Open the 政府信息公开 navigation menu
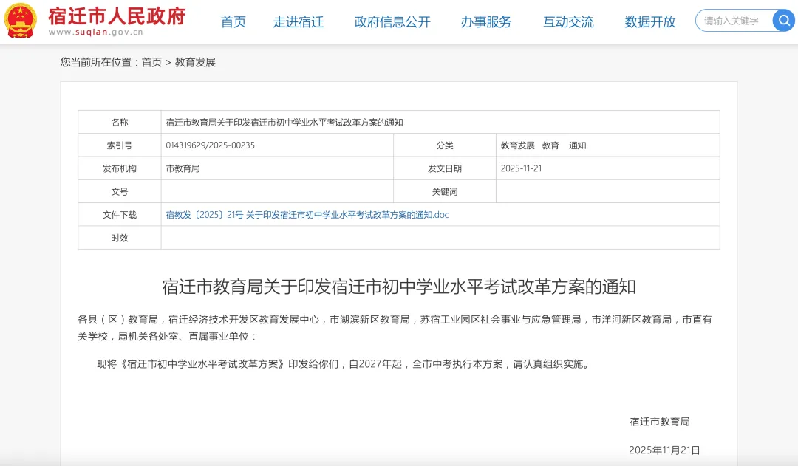Image resolution: width=798 pixels, height=466 pixels. tap(392, 21)
